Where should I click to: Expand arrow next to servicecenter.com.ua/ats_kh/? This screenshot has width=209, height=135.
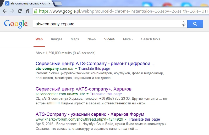(87, 94)
